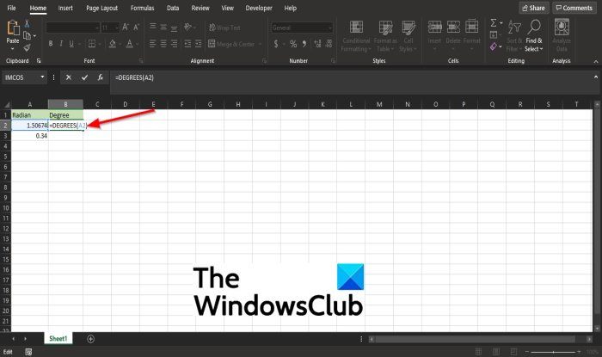Click the Copy icon
Image resolution: width=602 pixels, height=357 pixels.
click(x=27, y=36)
